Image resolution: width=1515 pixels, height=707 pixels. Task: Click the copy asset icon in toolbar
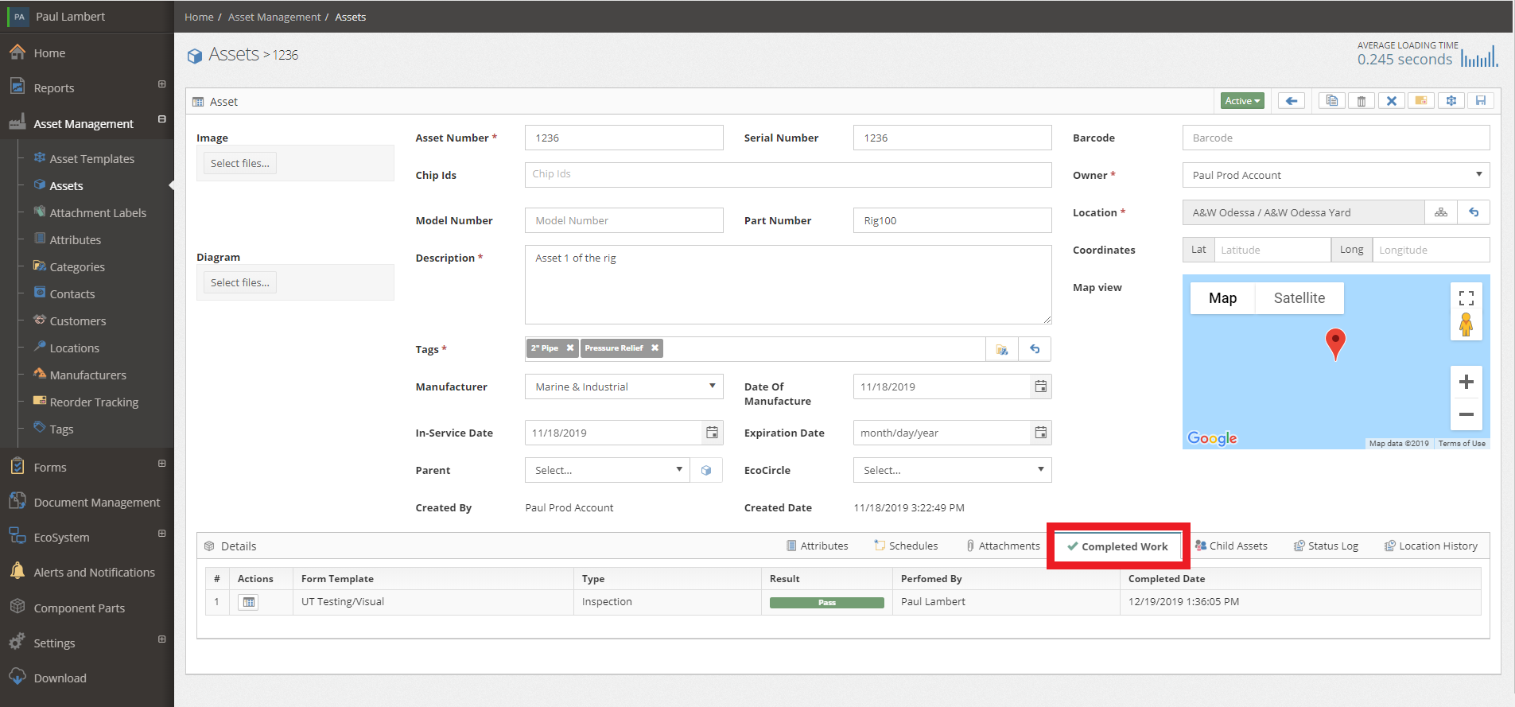[x=1332, y=101]
